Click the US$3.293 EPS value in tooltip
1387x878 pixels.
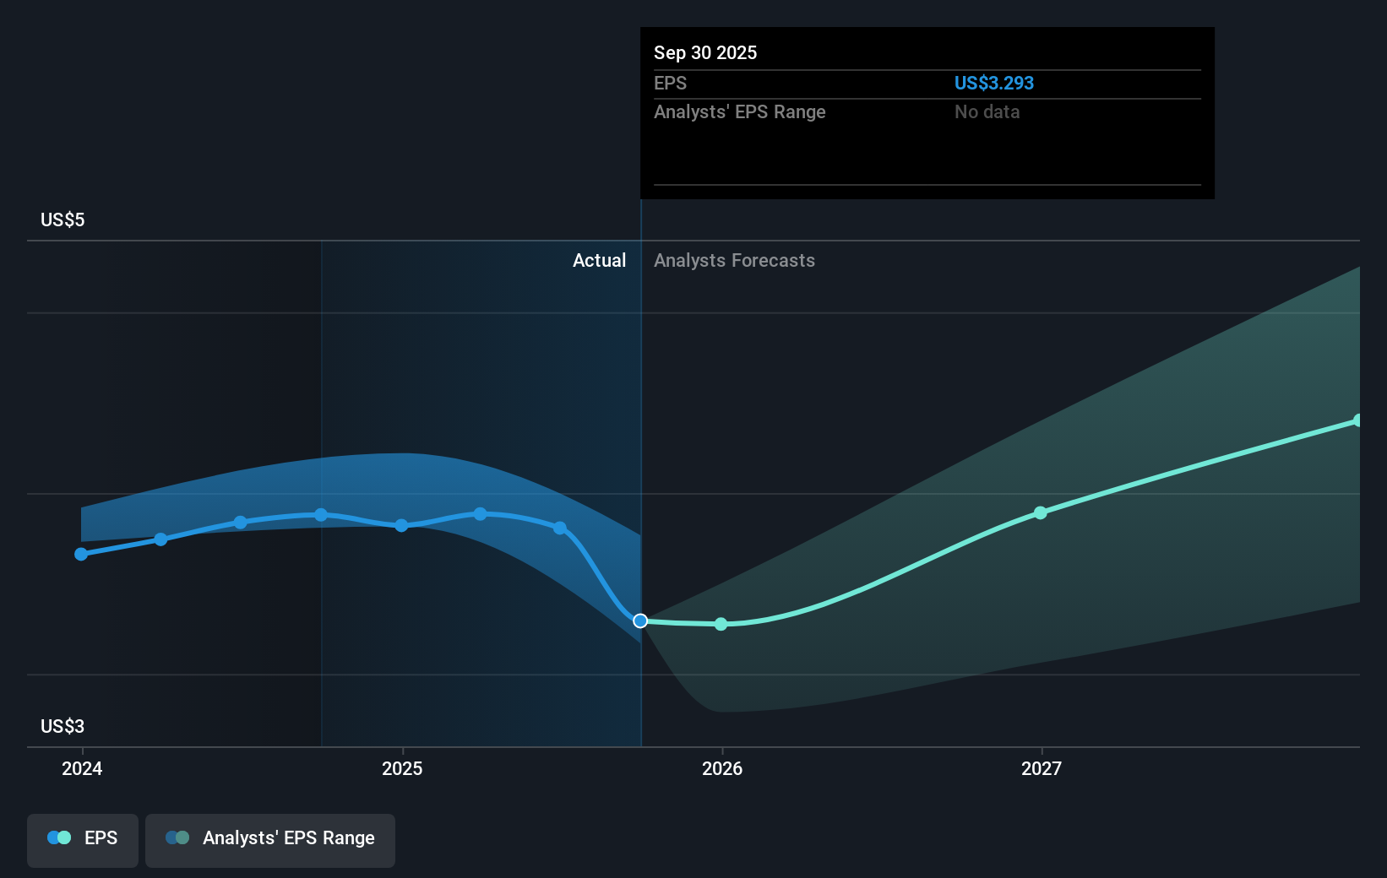click(994, 83)
